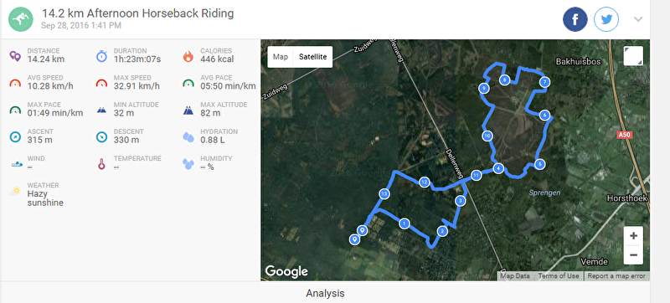
Task: Switch map to Map view
Action: (281, 57)
